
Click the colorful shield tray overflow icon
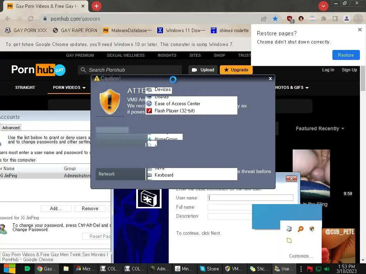pyautogui.click(x=312, y=229)
